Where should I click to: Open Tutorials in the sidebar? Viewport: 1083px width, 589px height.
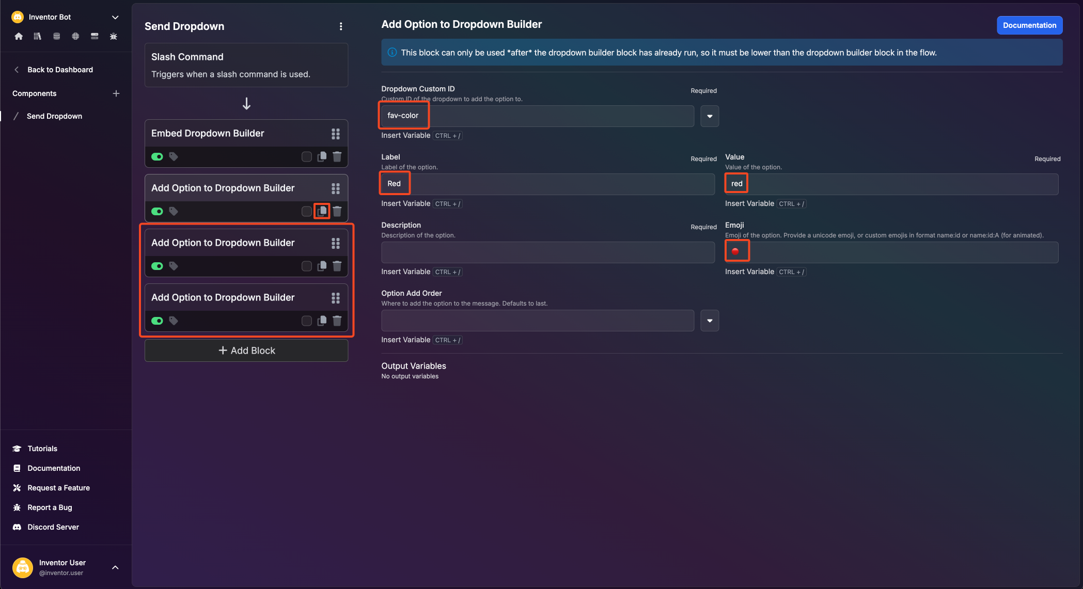point(42,449)
